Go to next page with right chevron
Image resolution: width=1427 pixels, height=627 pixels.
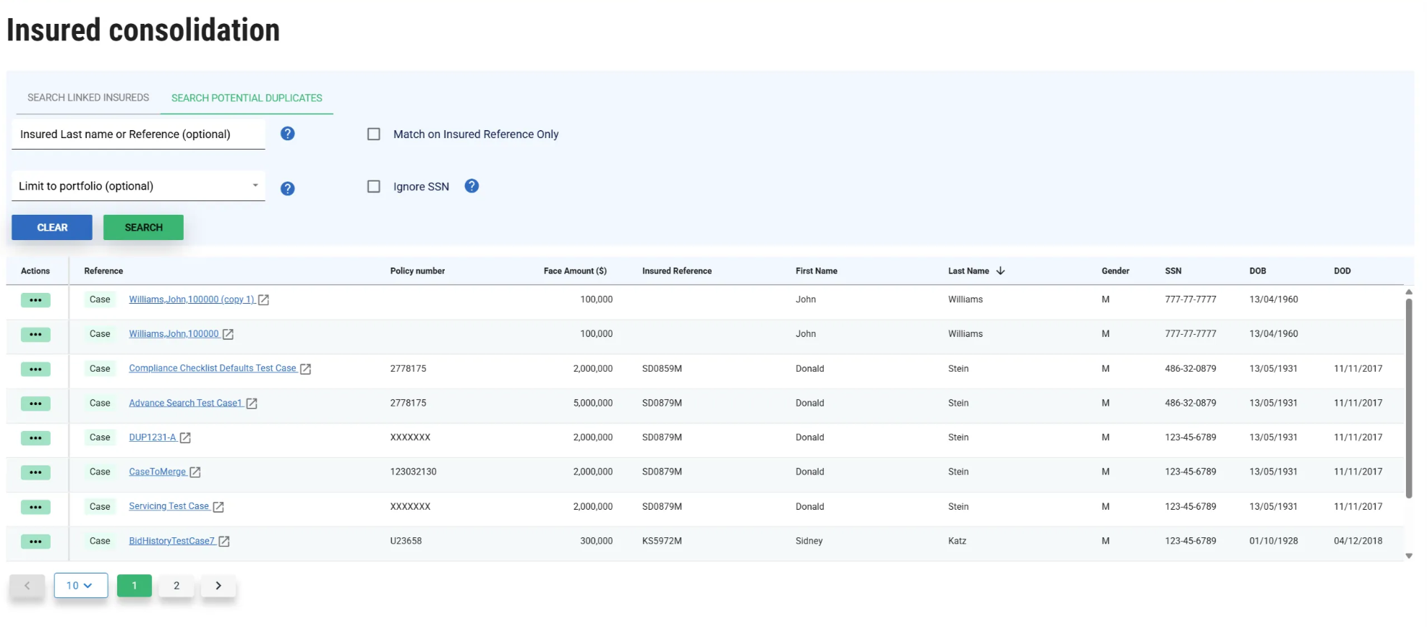click(218, 586)
